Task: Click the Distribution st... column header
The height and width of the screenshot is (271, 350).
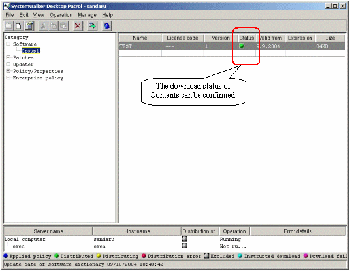Action: [200, 231]
